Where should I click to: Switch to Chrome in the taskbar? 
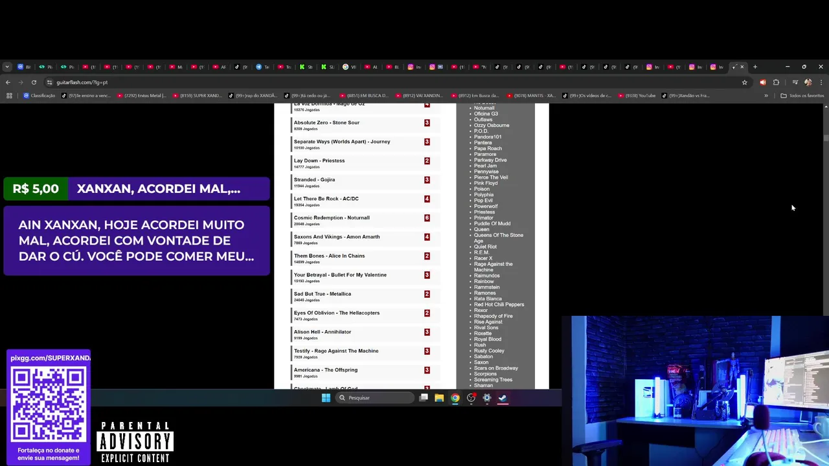pos(455,398)
